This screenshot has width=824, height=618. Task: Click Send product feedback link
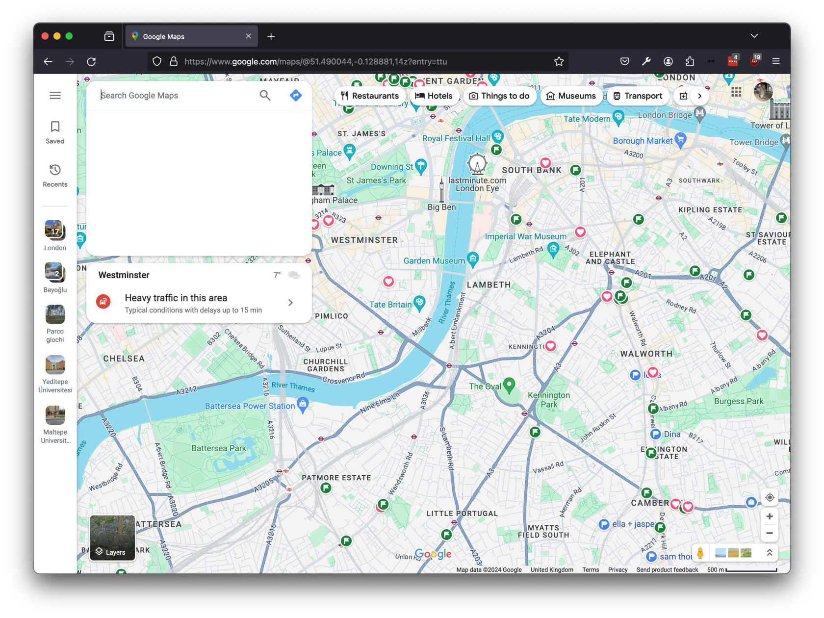tap(667, 570)
